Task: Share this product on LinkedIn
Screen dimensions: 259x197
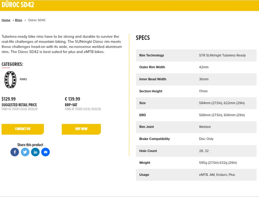Action: click(x=35, y=152)
